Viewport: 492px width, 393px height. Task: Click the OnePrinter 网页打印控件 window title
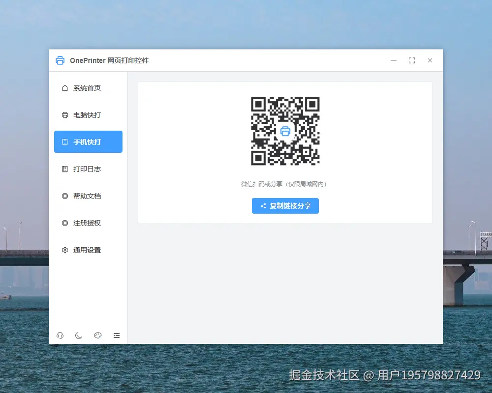click(x=109, y=60)
